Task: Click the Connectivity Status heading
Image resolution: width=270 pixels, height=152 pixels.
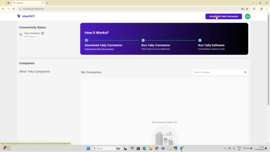Action: (x=32, y=27)
